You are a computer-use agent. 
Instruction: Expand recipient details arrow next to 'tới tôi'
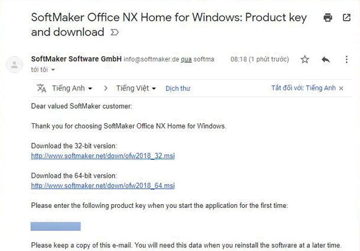coord(53,70)
